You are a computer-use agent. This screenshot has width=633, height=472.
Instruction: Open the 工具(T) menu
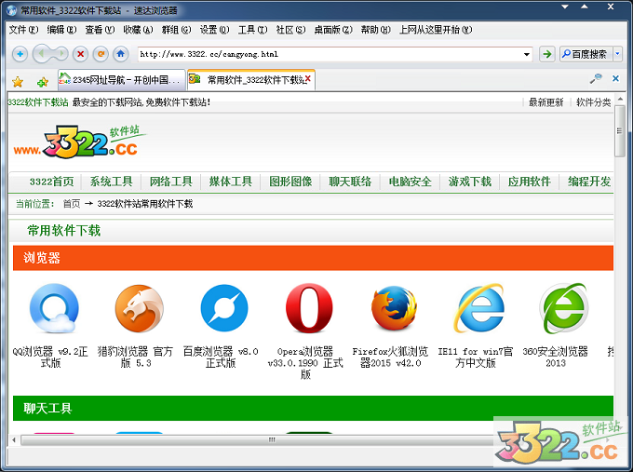(x=252, y=30)
